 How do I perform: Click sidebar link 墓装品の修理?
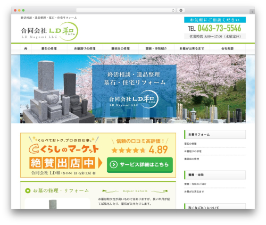(192, 159)
